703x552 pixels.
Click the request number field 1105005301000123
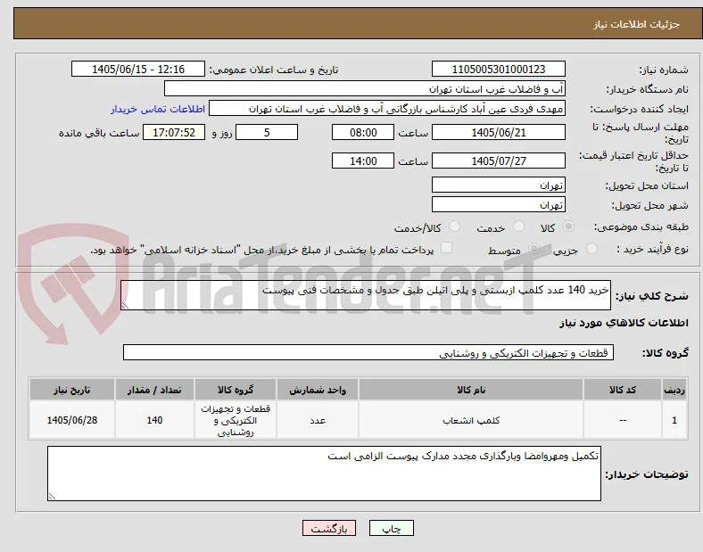[499, 69]
